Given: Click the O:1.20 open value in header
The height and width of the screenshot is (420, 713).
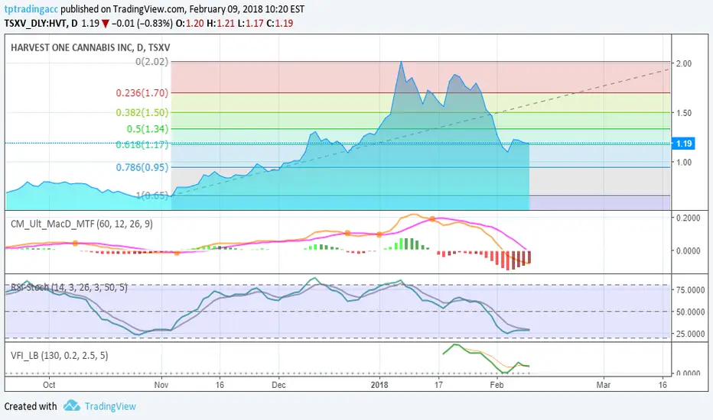Looking at the screenshot, I should pyautogui.click(x=190, y=23).
